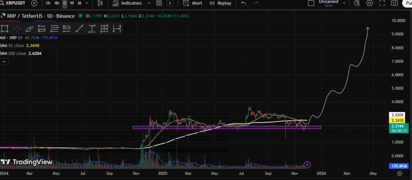This screenshot has height=180, width=412.
Task: Click the 2025 time axis label
Action: tap(163, 174)
